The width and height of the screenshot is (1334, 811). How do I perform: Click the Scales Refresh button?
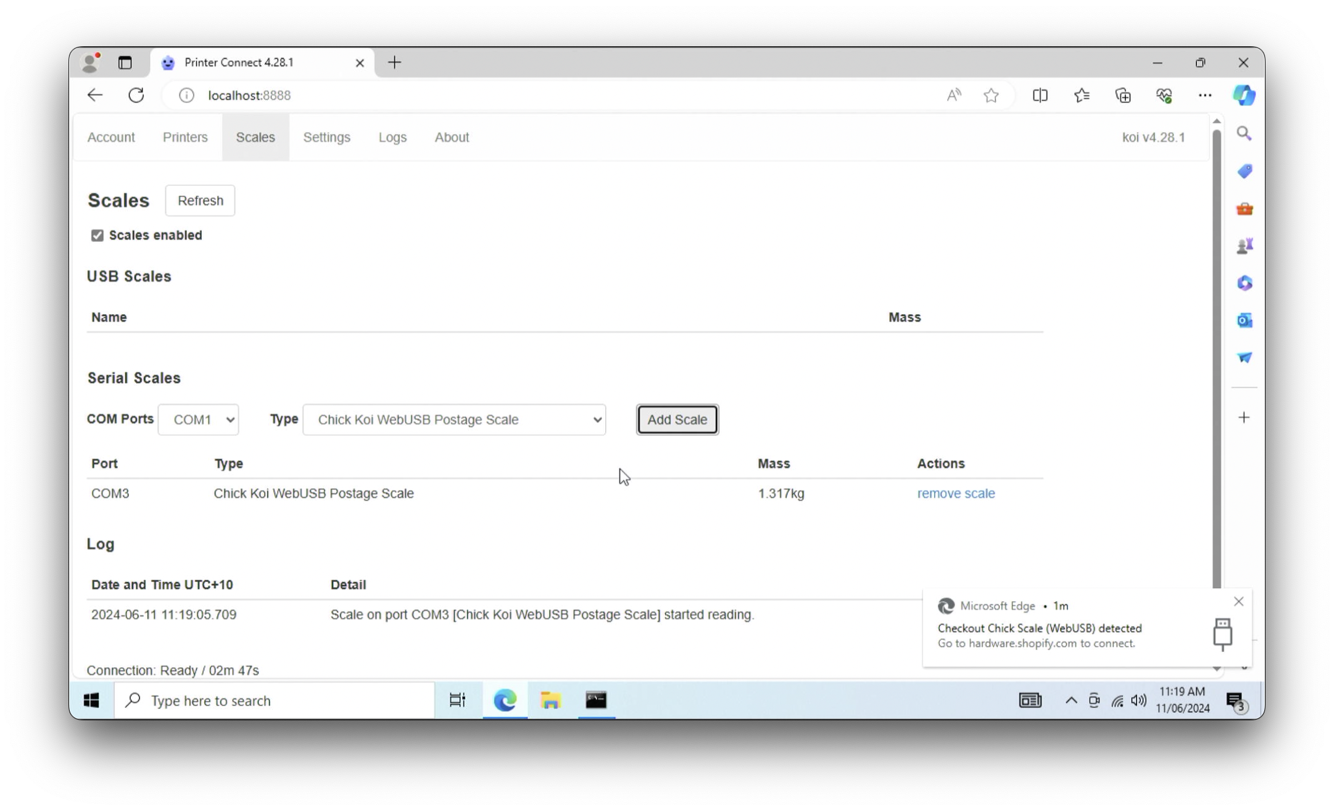(x=200, y=201)
